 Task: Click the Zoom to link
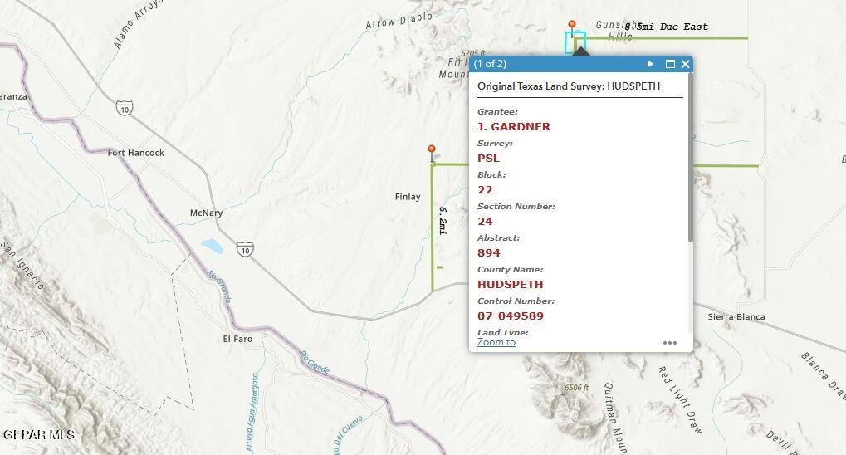496,342
